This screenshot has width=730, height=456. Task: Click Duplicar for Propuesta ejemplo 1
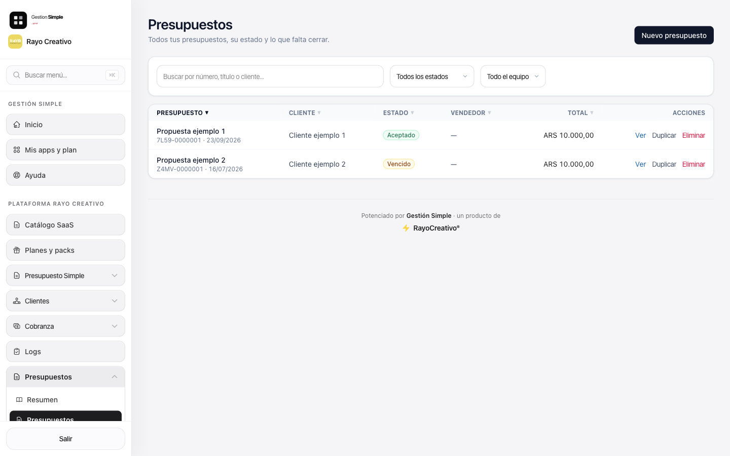click(664, 135)
